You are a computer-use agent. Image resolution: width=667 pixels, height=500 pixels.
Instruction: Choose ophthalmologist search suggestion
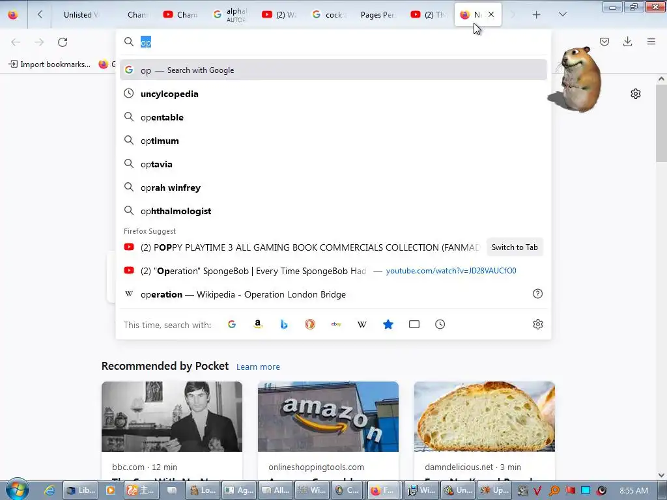(x=333, y=211)
